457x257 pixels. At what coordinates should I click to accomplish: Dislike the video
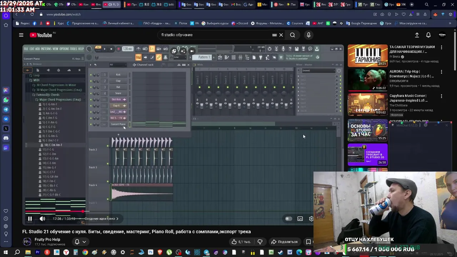pyautogui.click(x=260, y=242)
